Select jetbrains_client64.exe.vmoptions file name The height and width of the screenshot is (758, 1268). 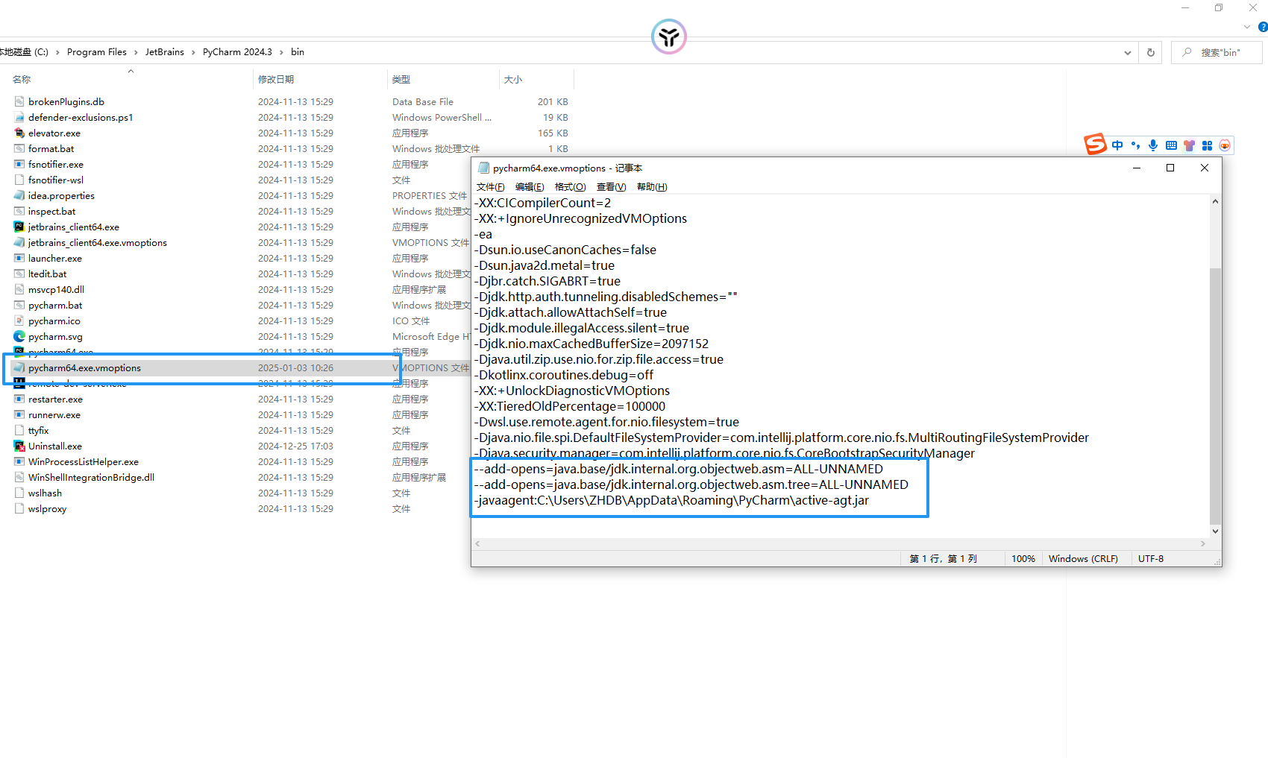pos(98,242)
